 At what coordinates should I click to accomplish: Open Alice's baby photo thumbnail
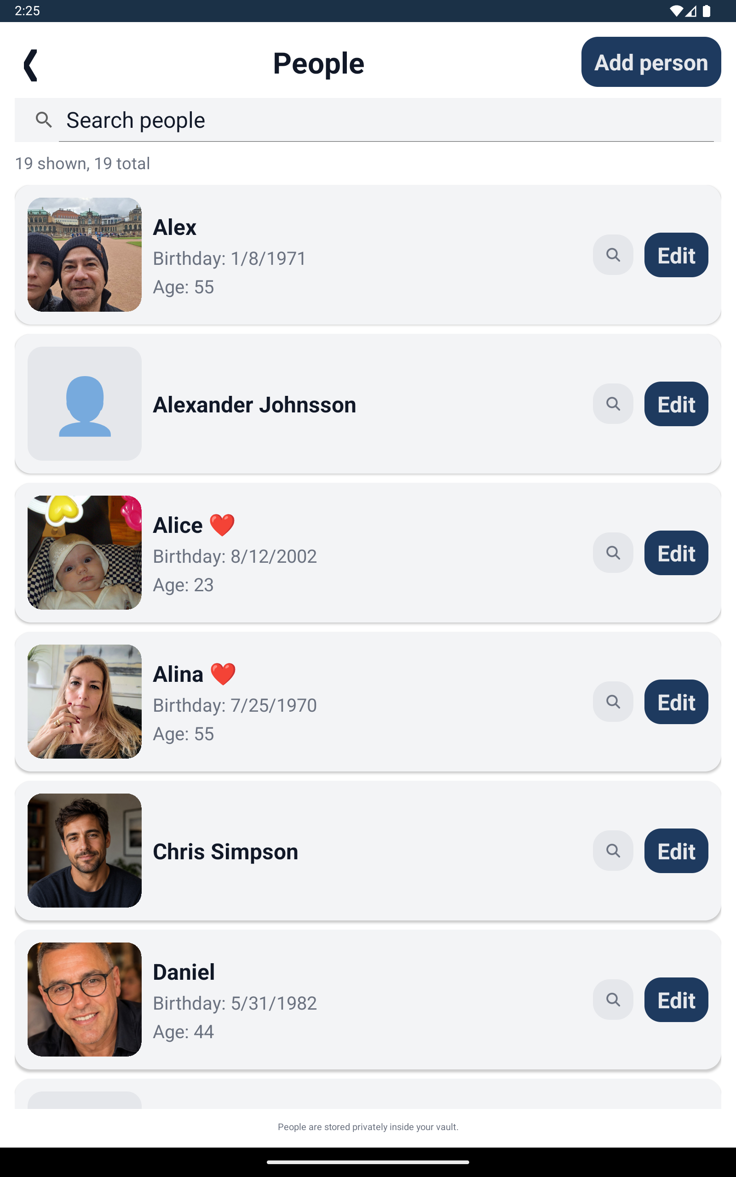click(x=85, y=553)
